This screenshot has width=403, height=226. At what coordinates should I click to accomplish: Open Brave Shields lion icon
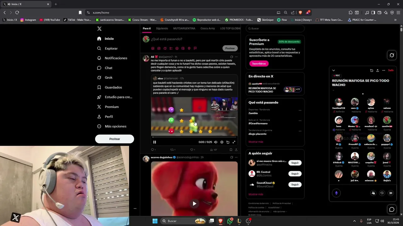tap(300, 13)
